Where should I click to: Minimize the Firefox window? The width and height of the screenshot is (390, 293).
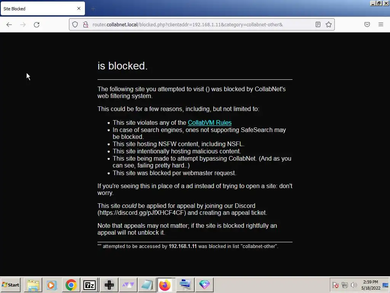pyautogui.click(x=373, y=3)
